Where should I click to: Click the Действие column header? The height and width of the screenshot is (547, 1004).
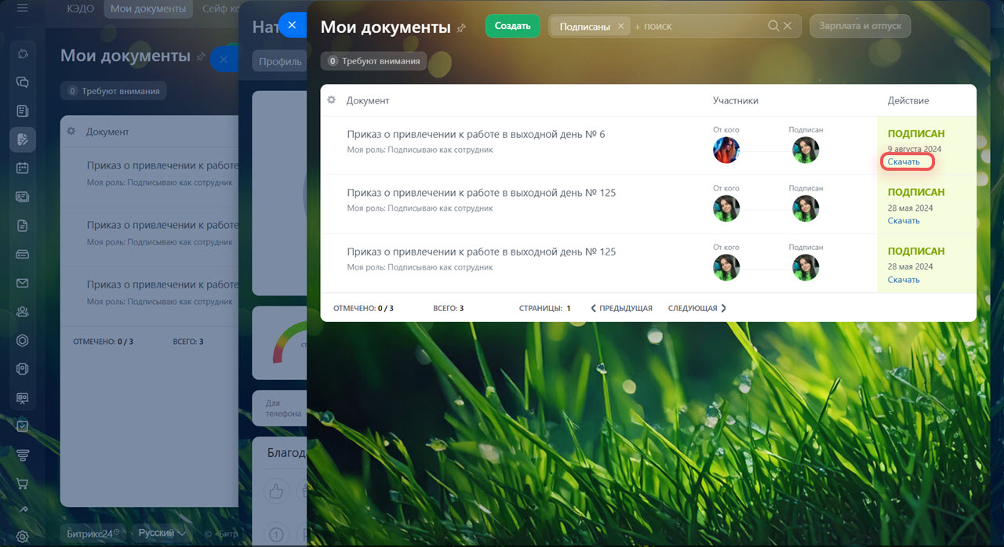(x=908, y=101)
